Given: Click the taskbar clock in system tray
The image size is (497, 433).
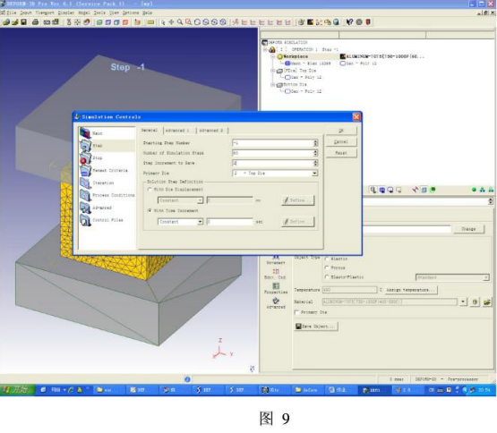Looking at the screenshot, I should 484,390.
